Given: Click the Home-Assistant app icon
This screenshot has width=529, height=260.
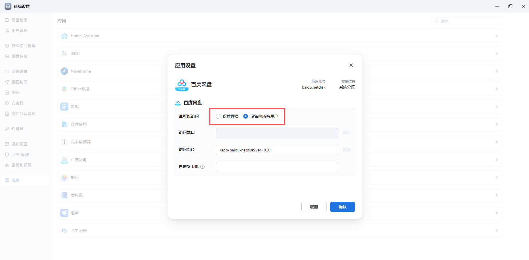Looking at the screenshot, I should 64,36.
